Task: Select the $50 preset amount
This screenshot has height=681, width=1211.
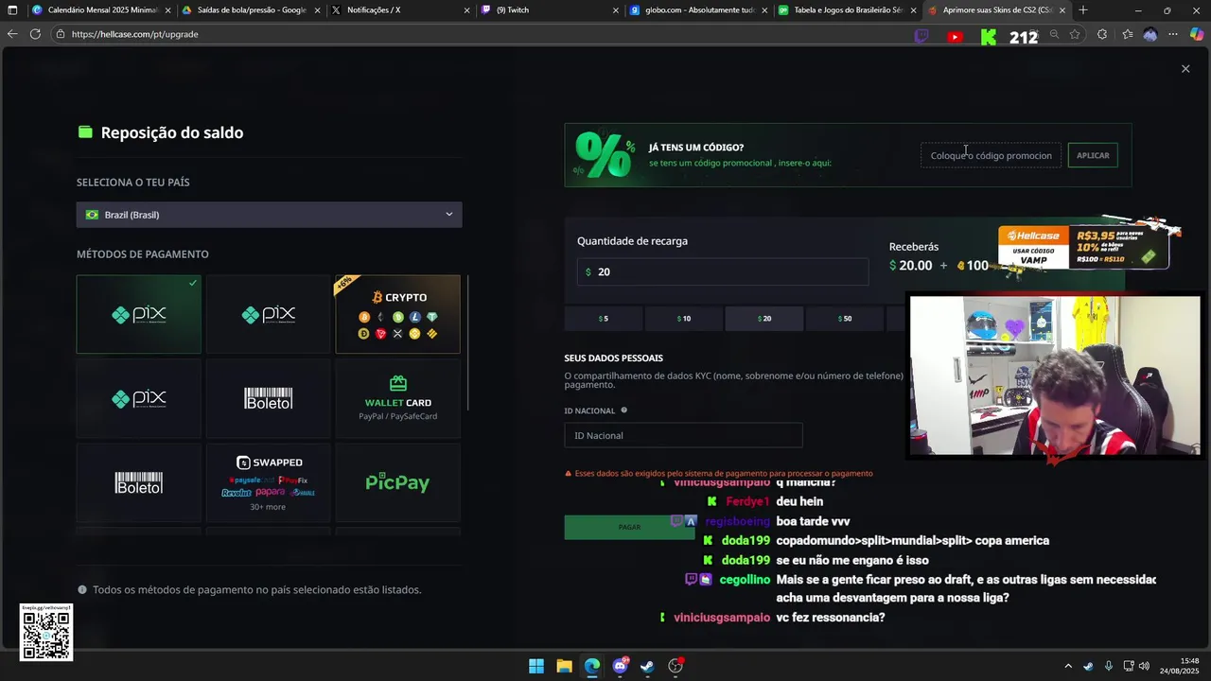Action: [845, 319]
